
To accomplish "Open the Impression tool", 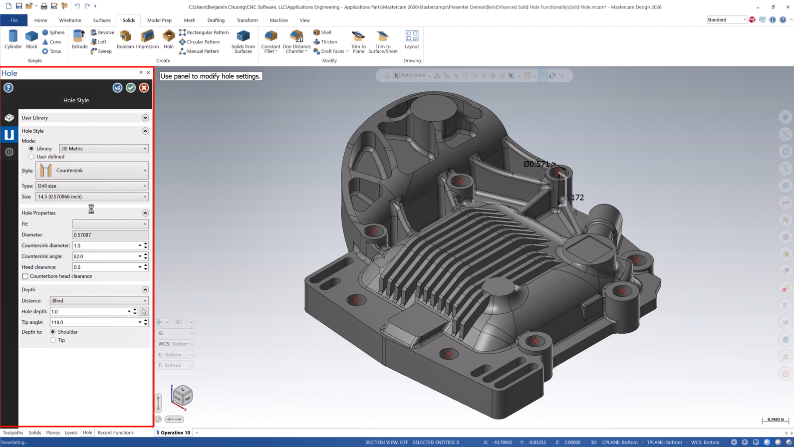I will click(147, 39).
